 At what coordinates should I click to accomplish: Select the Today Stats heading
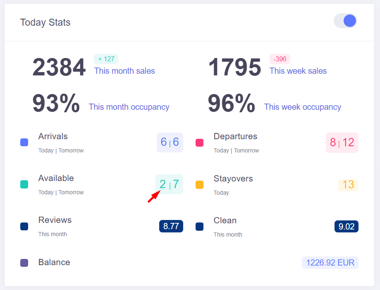coord(45,22)
